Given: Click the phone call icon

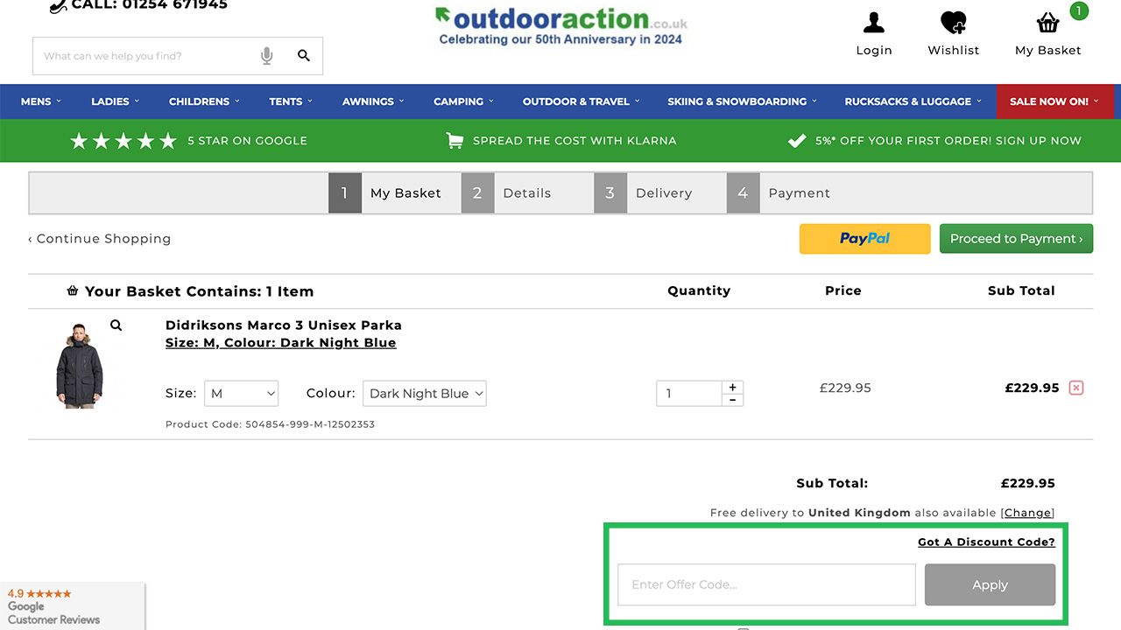Looking at the screenshot, I should click(58, 5).
